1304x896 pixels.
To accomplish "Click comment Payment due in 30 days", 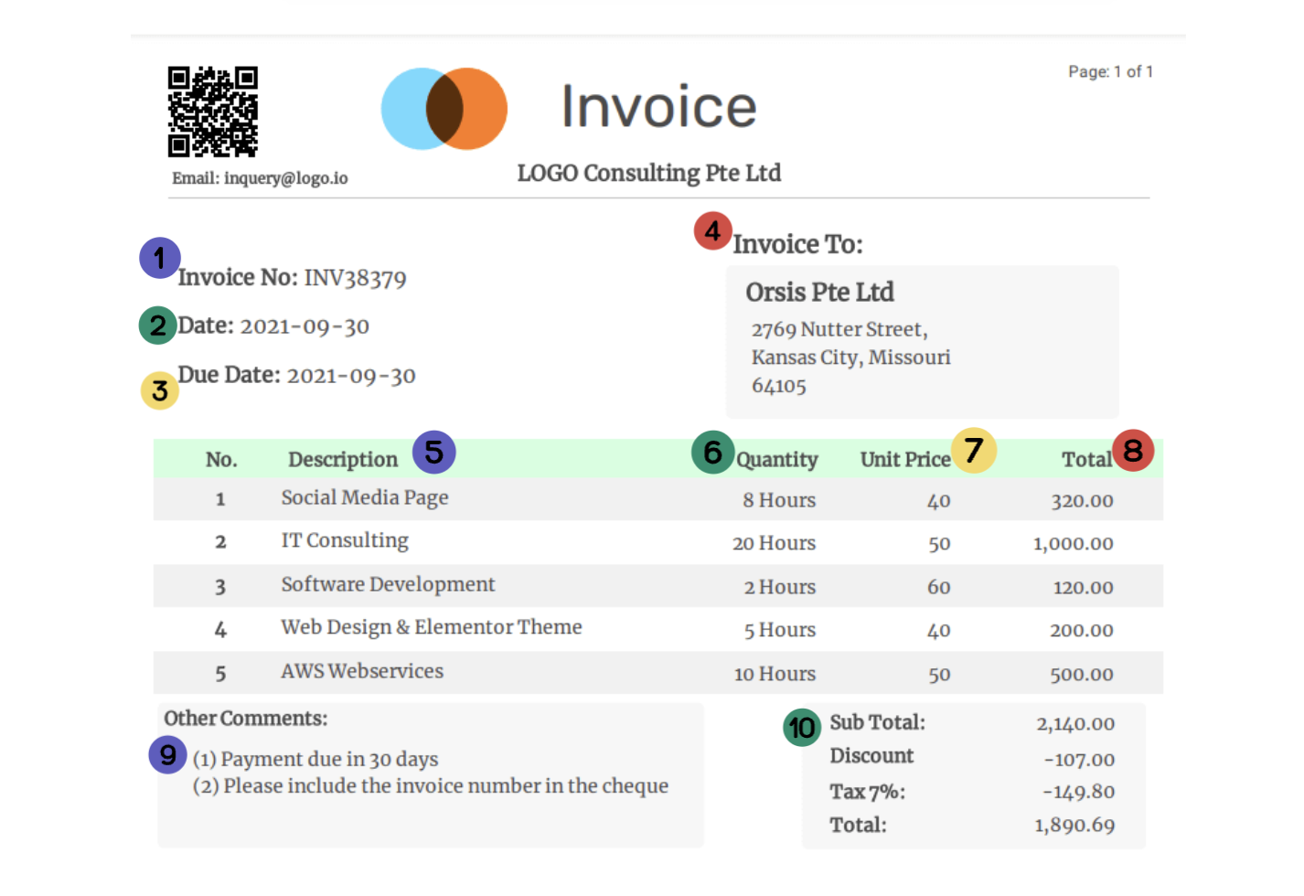I will [315, 759].
